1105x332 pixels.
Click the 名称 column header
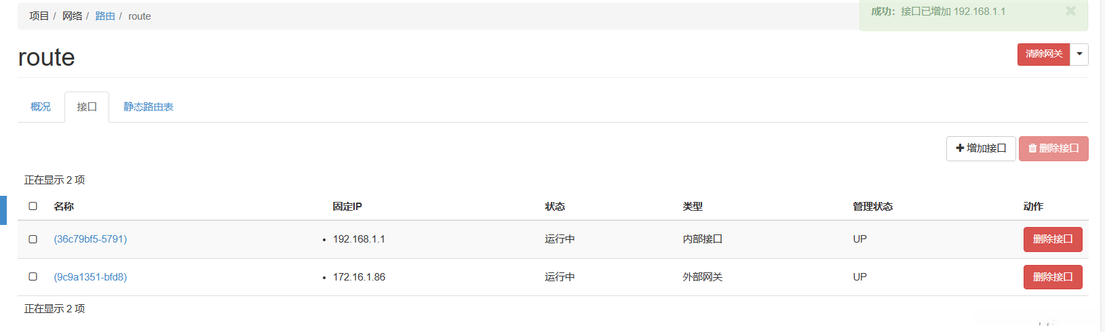click(64, 207)
